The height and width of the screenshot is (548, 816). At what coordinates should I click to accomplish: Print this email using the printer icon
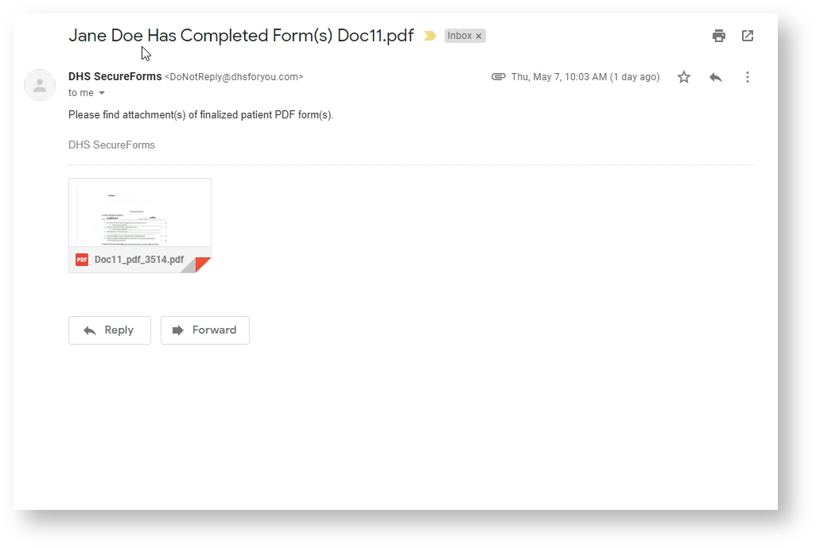click(719, 36)
